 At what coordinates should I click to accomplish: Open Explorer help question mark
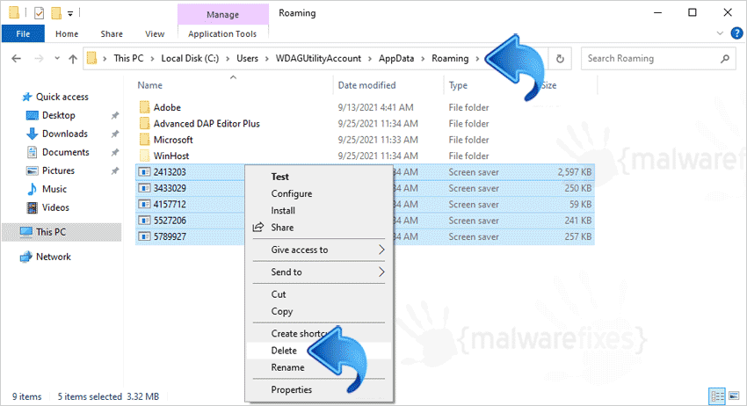(x=736, y=33)
